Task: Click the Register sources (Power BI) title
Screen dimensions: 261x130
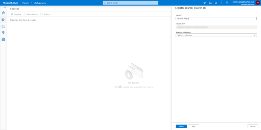Action: pos(190,8)
